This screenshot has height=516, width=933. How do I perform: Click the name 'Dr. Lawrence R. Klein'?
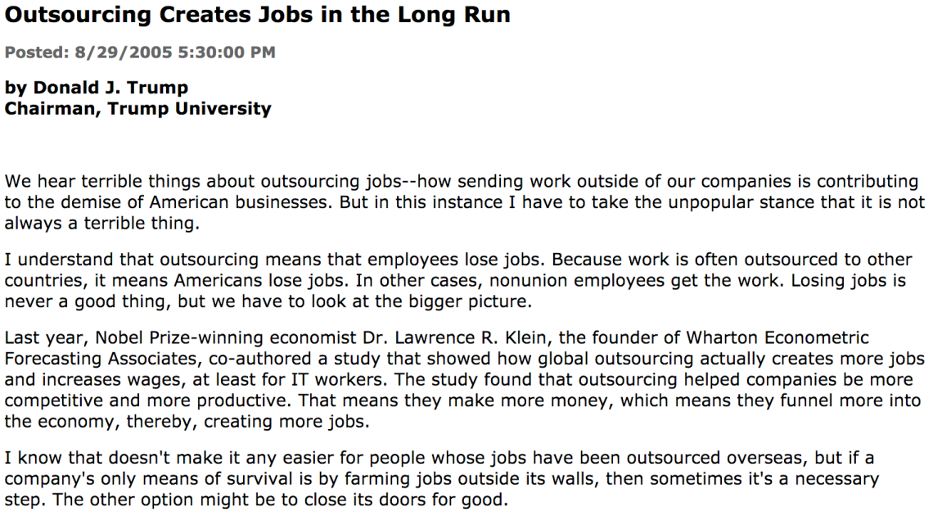[454, 338]
